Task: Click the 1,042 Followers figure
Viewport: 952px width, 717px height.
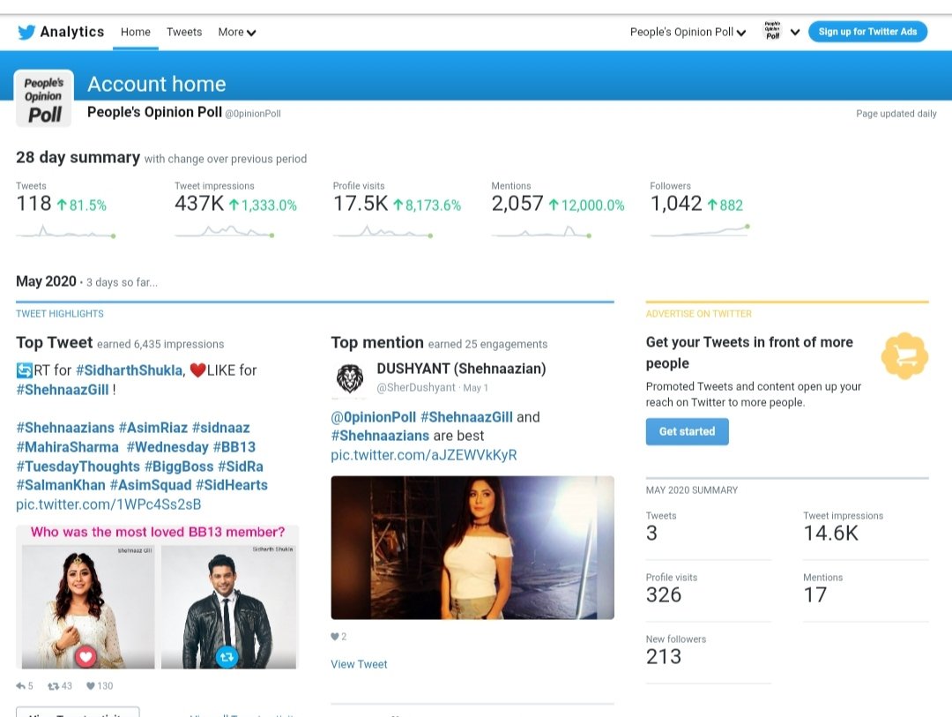Action: point(676,204)
